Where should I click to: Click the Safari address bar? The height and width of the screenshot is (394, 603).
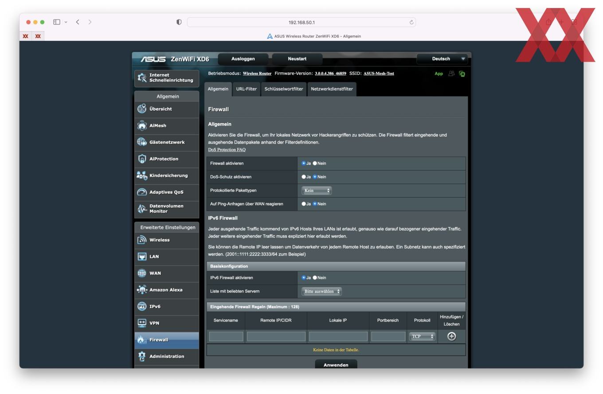click(301, 22)
